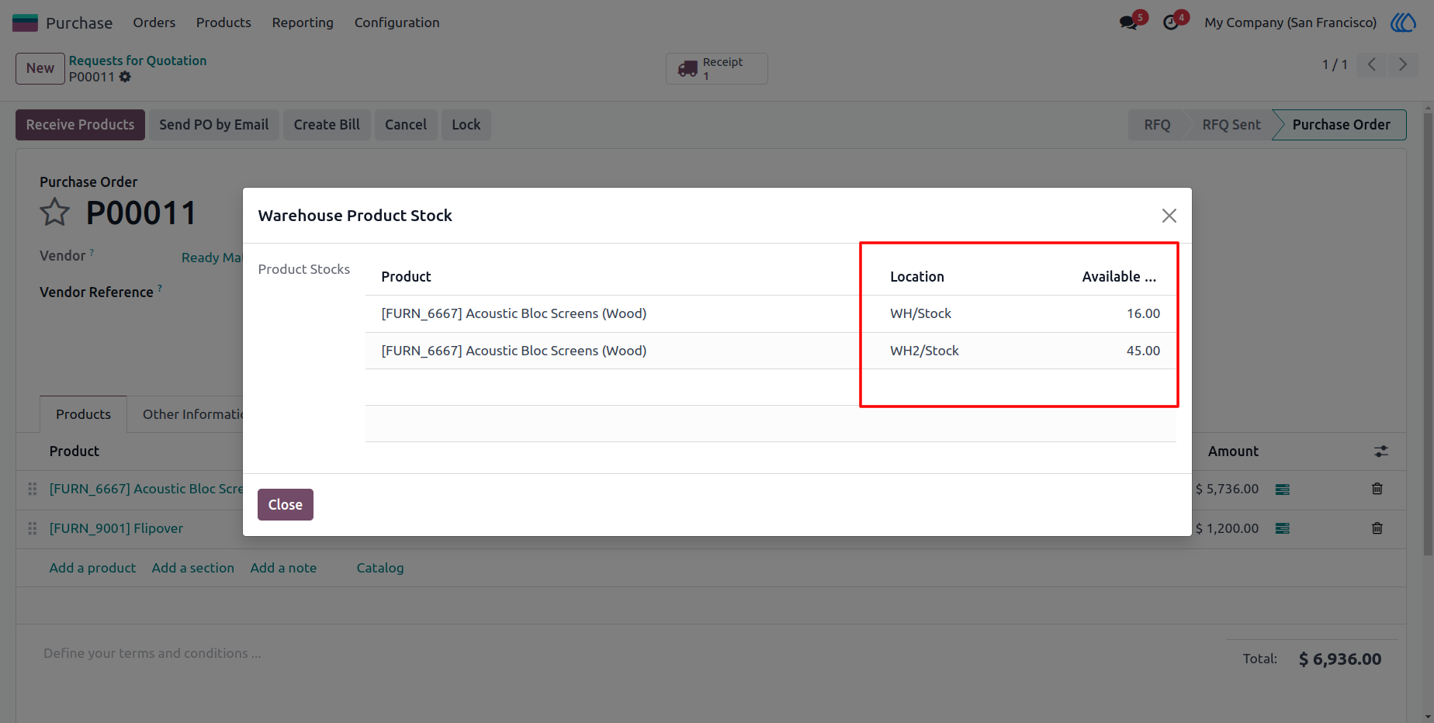Open column options adjust icon next to Amount
The image size is (1434, 723).
(x=1380, y=451)
